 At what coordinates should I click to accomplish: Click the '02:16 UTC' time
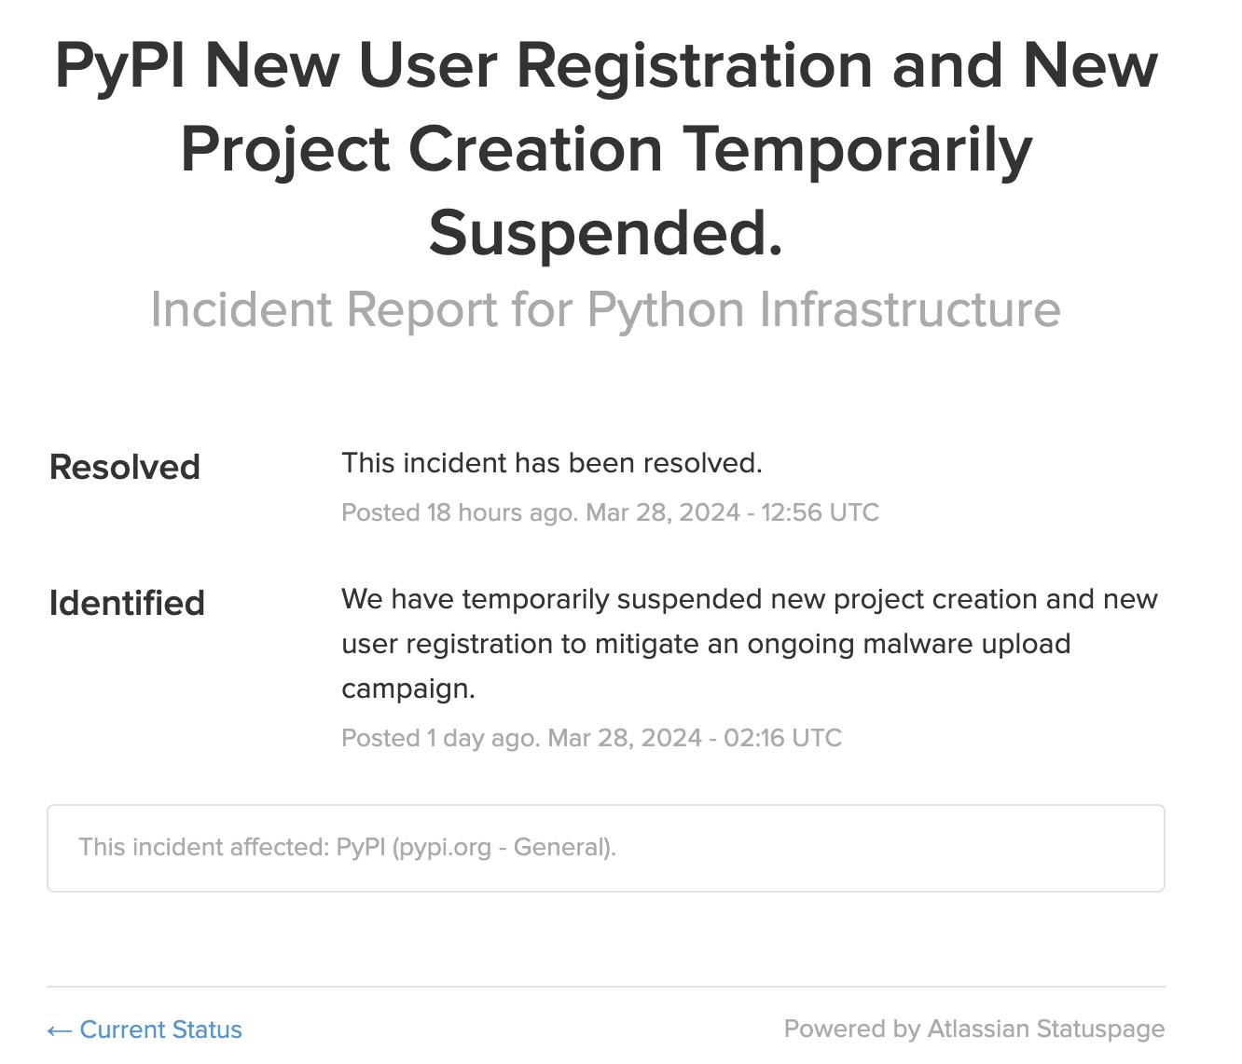tap(782, 738)
